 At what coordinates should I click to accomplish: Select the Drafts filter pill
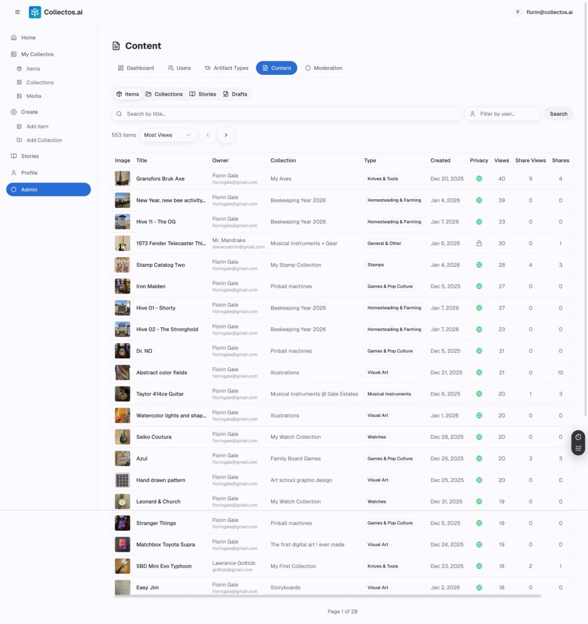click(235, 94)
